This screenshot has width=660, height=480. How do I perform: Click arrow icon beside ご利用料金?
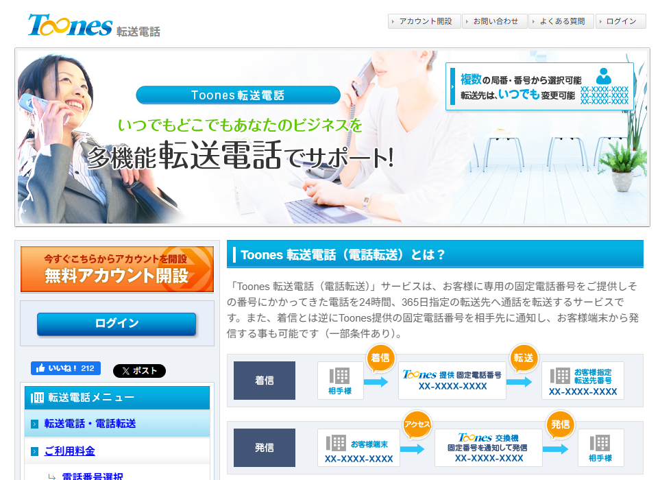pos(35,451)
